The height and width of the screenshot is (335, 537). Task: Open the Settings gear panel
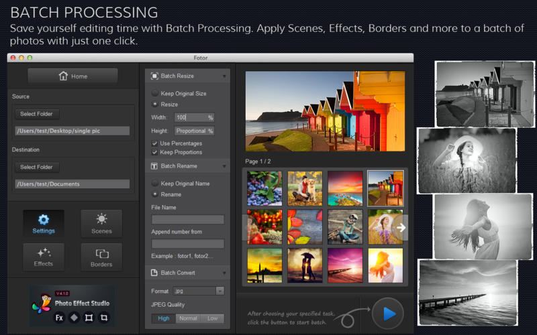tap(44, 224)
